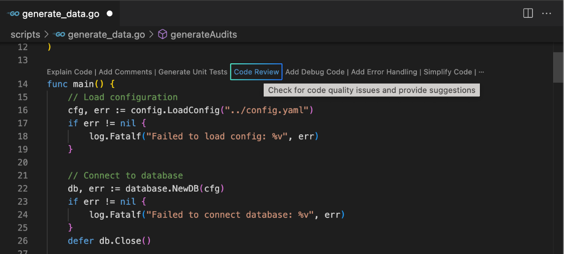The height and width of the screenshot is (254, 564).
Task: Expand the generate_data.go breadcrumb dropdown
Action: (x=107, y=34)
